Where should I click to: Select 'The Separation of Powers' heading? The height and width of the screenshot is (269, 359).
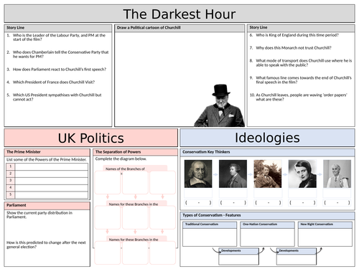[118, 152]
